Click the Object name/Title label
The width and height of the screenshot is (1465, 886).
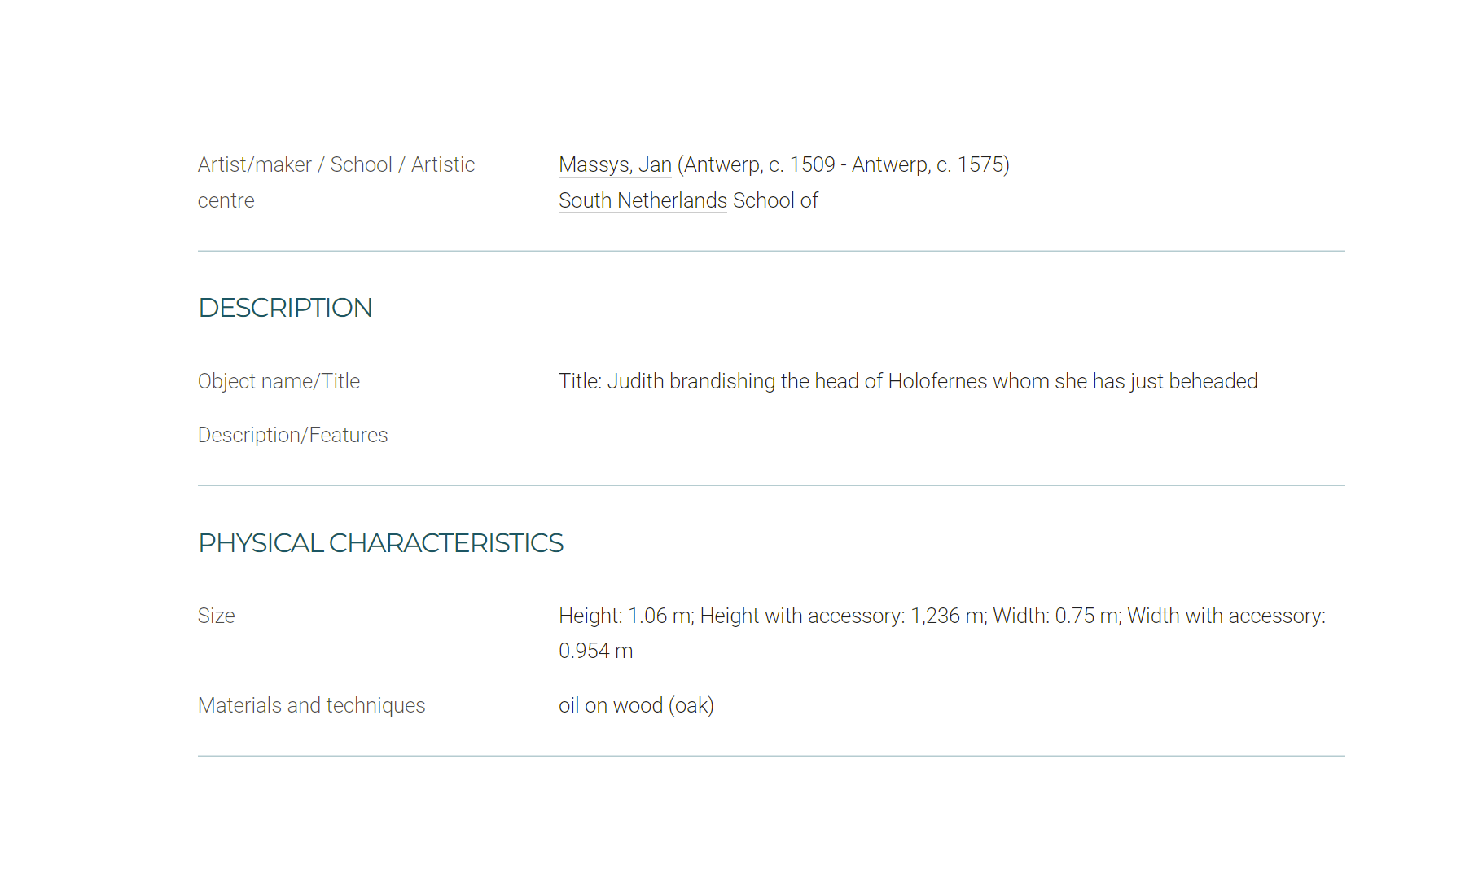coord(279,381)
